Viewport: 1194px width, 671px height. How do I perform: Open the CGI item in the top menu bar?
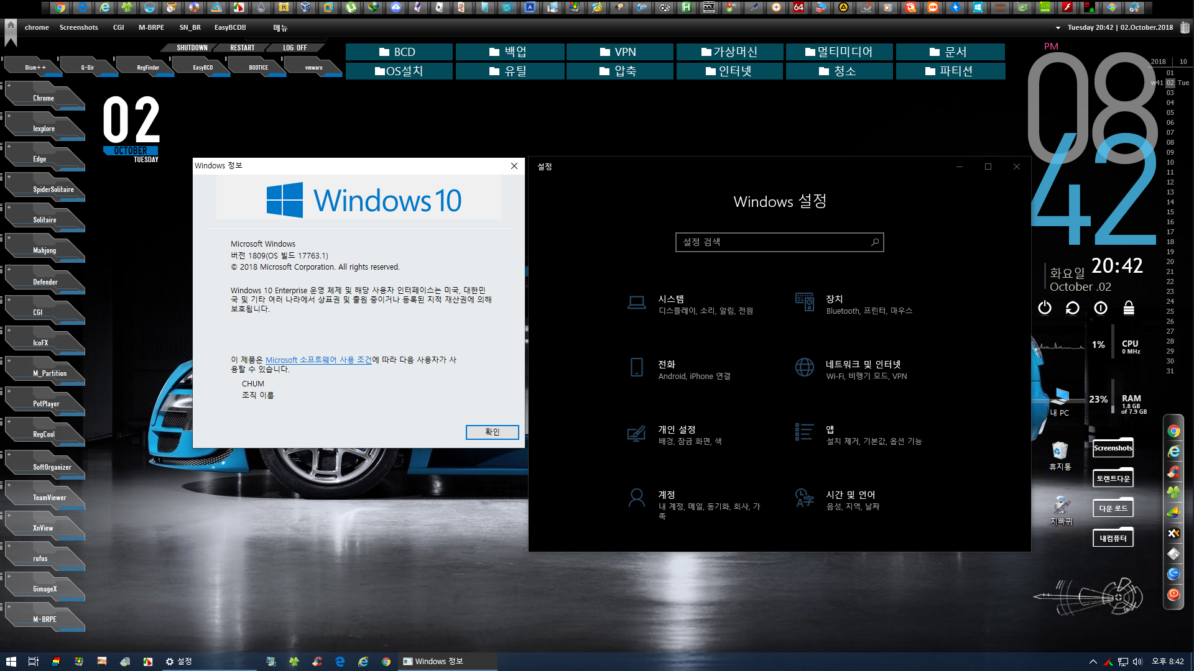(x=118, y=27)
